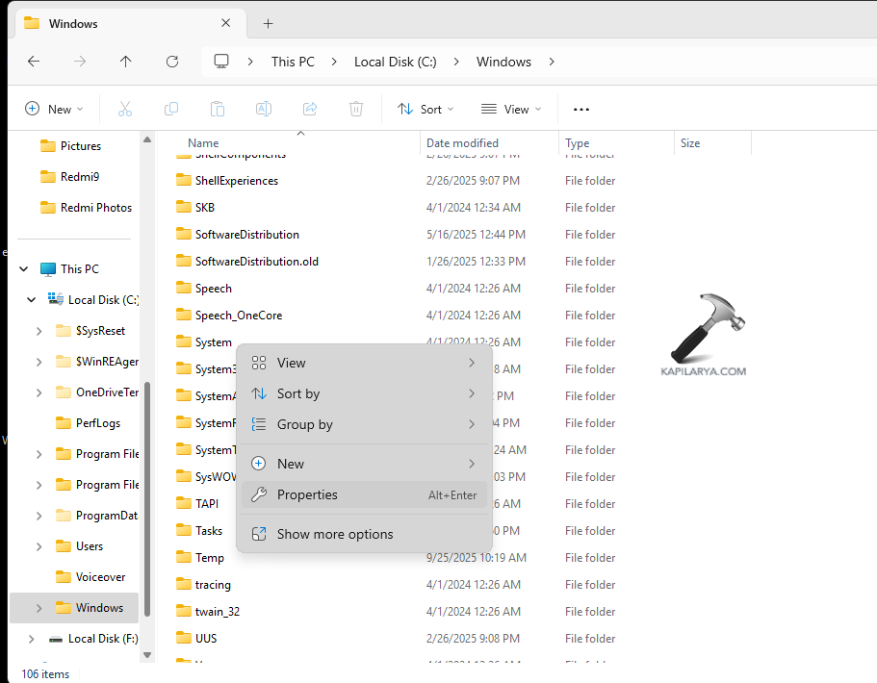
Task: Go up one folder level
Action: [126, 62]
